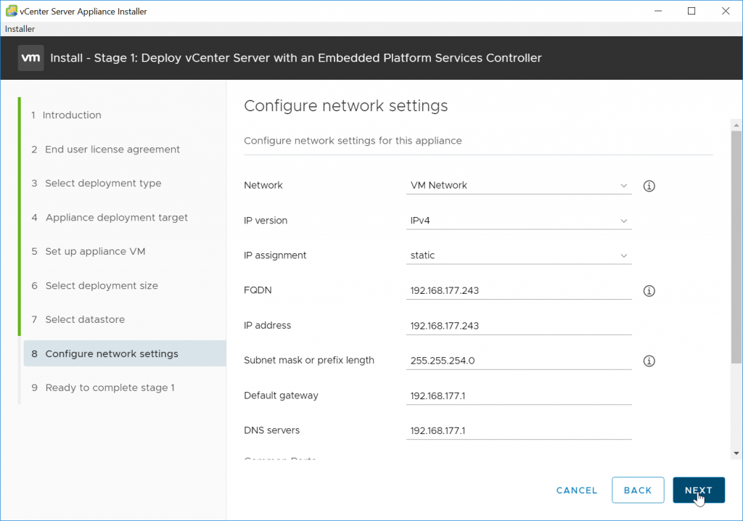
Task: Open the Installer menu
Action: click(x=20, y=29)
